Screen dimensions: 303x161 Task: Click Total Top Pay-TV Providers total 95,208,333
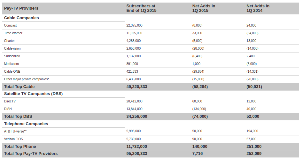[x=136, y=154]
